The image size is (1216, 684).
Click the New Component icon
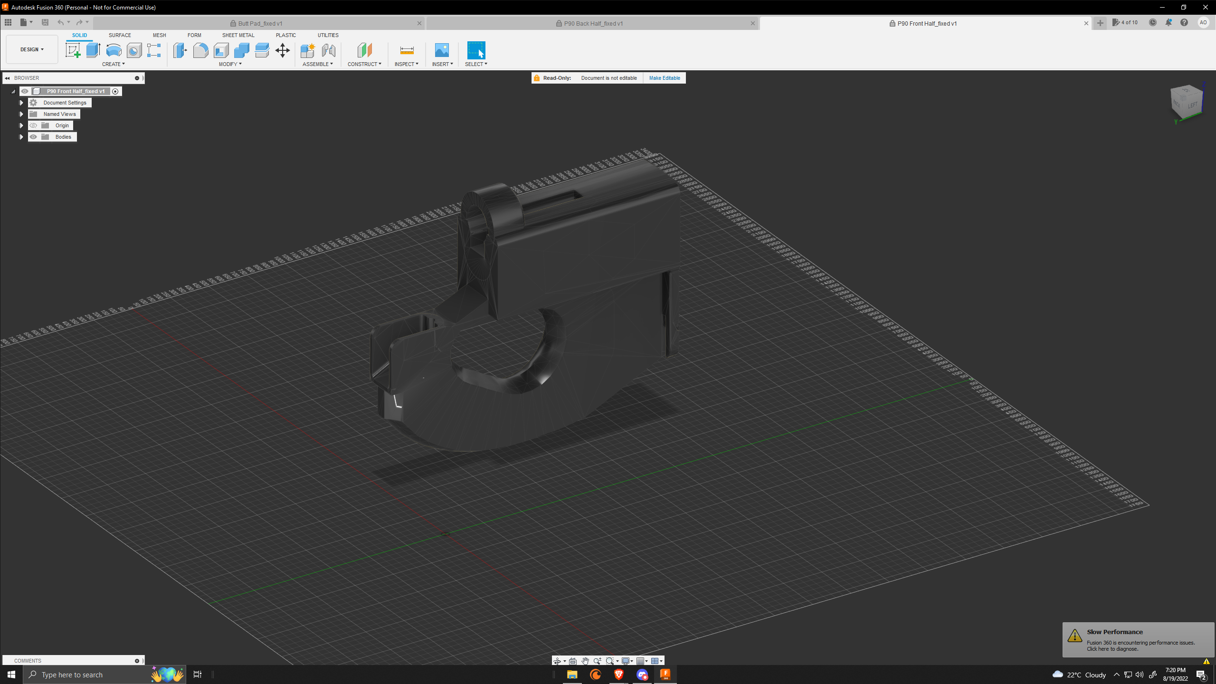tap(308, 50)
